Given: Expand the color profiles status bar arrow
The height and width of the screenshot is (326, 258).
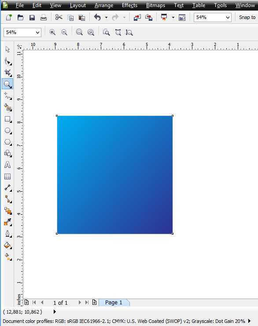Looking at the screenshot, I should click(250, 321).
